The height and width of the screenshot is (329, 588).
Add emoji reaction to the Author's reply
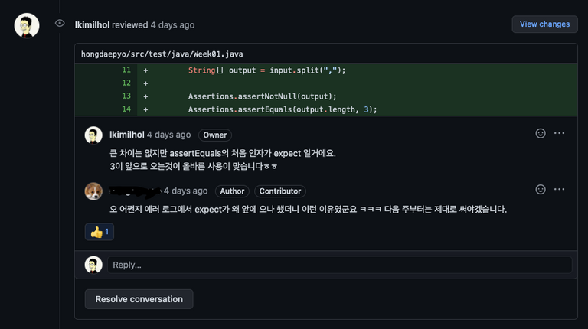[x=541, y=190]
